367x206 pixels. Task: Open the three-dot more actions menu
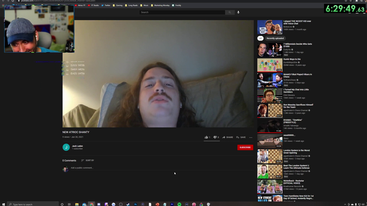coord(251,137)
